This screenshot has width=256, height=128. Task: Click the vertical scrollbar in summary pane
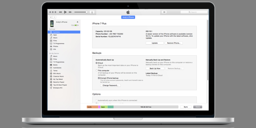pos(208,50)
